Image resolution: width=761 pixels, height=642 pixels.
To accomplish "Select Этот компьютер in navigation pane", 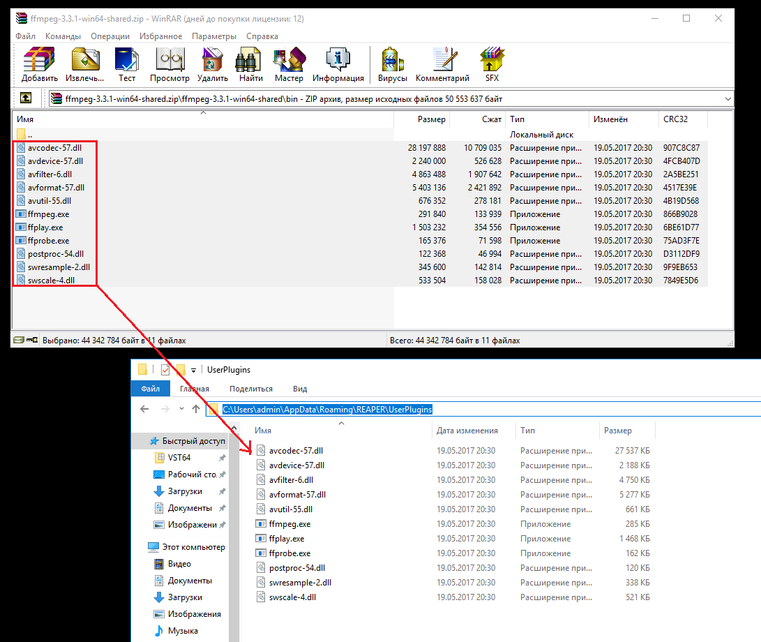I will point(187,547).
